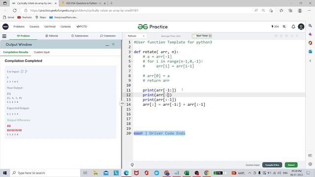315x177 pixels.
Task: Show hidden system tray icons
Action: click(250, 173)
